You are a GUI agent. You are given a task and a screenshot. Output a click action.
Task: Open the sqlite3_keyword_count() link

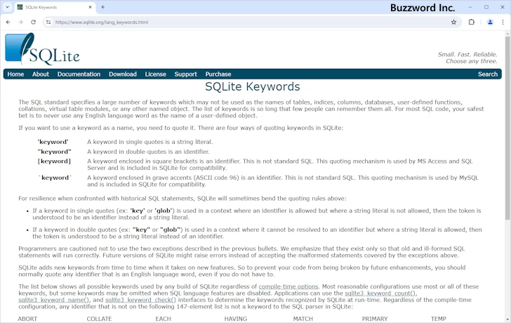(383, 294)
